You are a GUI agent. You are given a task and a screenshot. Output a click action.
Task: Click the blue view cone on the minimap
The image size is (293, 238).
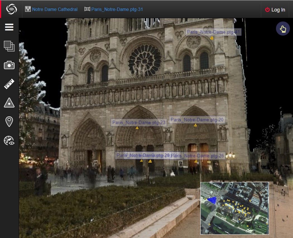212,200
